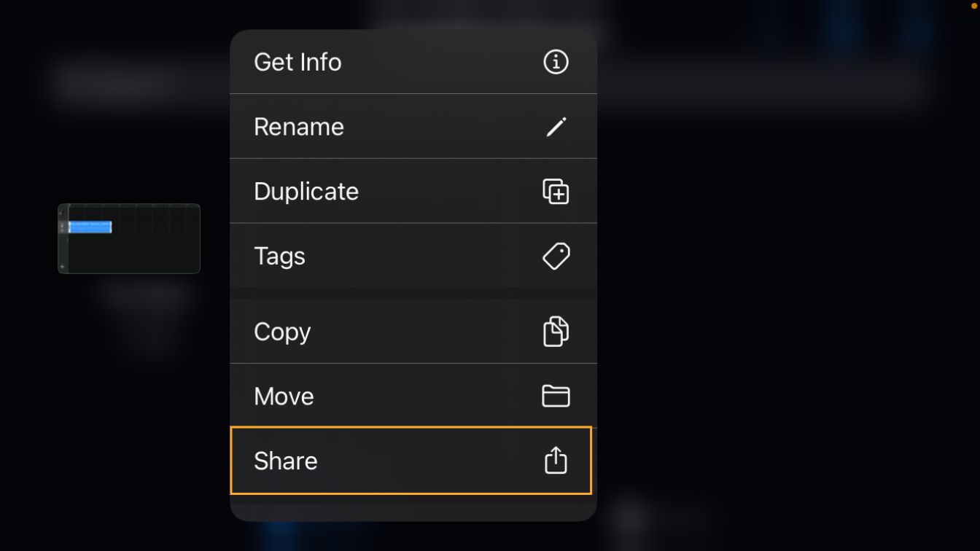Choose the Move text label
This screenshot has height=551, width=980.
284,396
